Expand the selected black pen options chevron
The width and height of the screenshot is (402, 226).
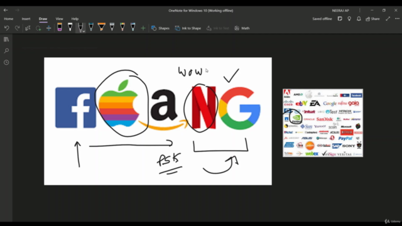[x=84, y=31]
